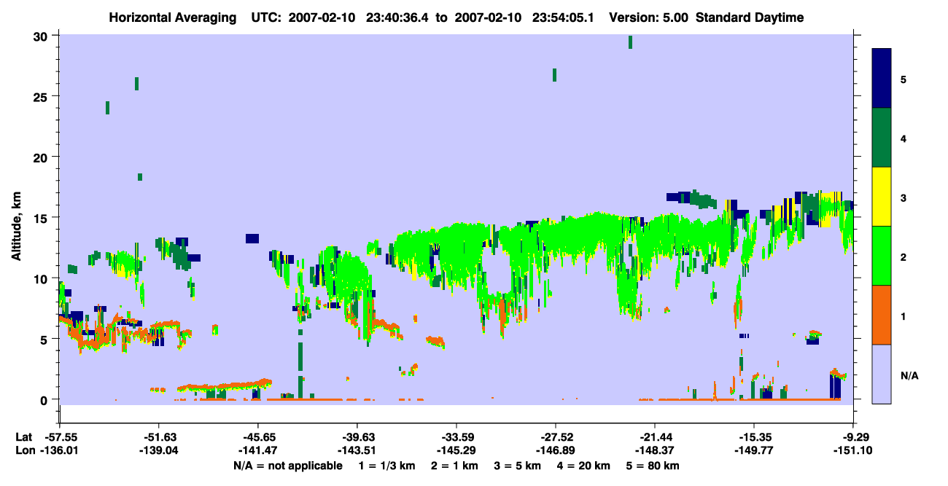The width and height of the screenshot is (948, 486).
Task: Click the yellow colorbar segment labeled 3
Action: point(882,197)
